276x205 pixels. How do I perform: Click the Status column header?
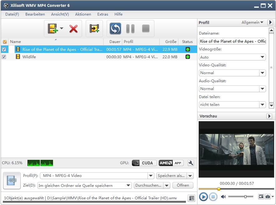coord(187,42)
